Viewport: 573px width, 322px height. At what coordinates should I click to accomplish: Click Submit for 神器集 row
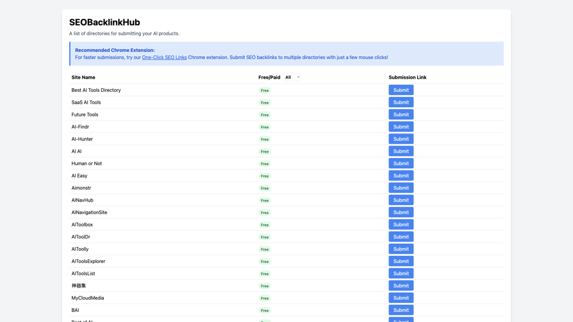point(401,286)
